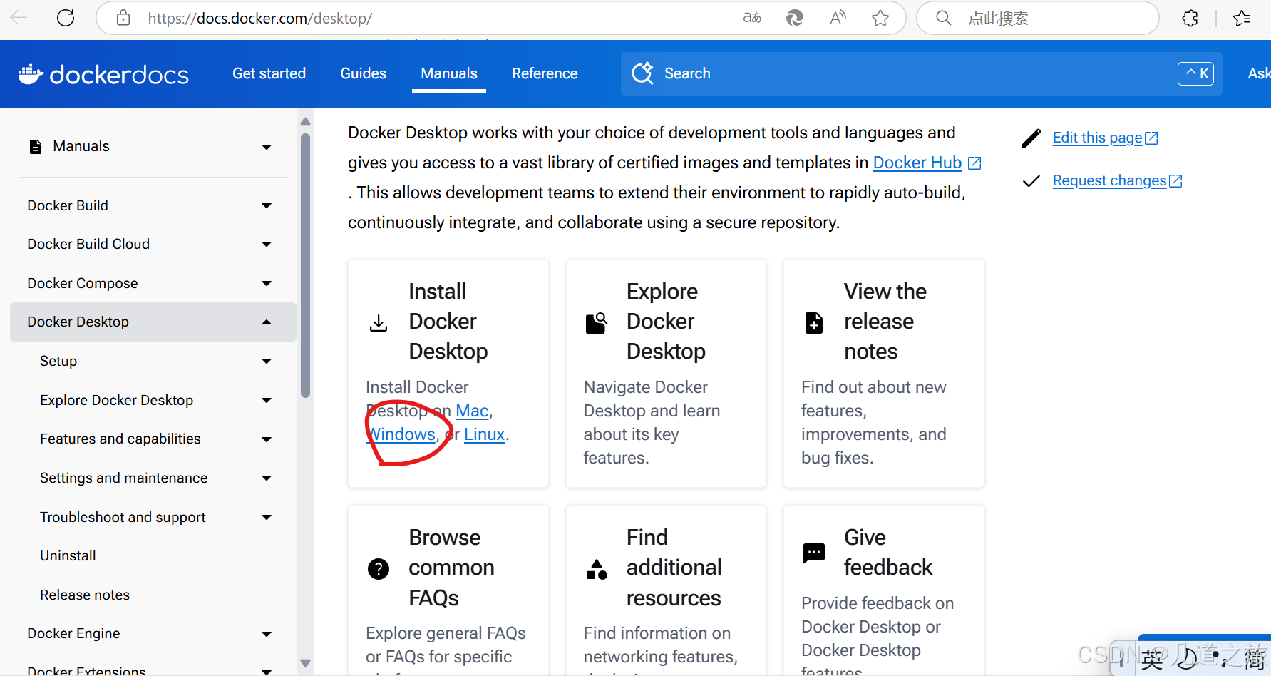The image size is (1271, 676).
Task: Click the search magnifier in the docs search bar
Action: [642, 73]
